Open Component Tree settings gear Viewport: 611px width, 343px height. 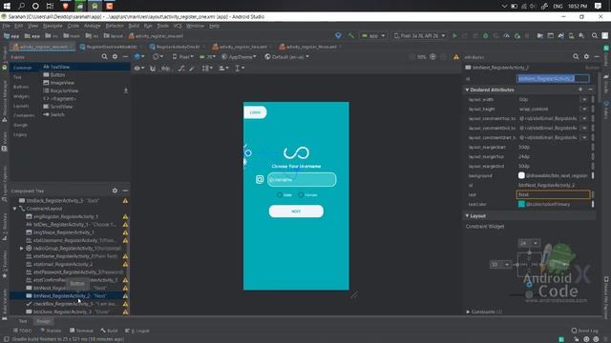115,191
